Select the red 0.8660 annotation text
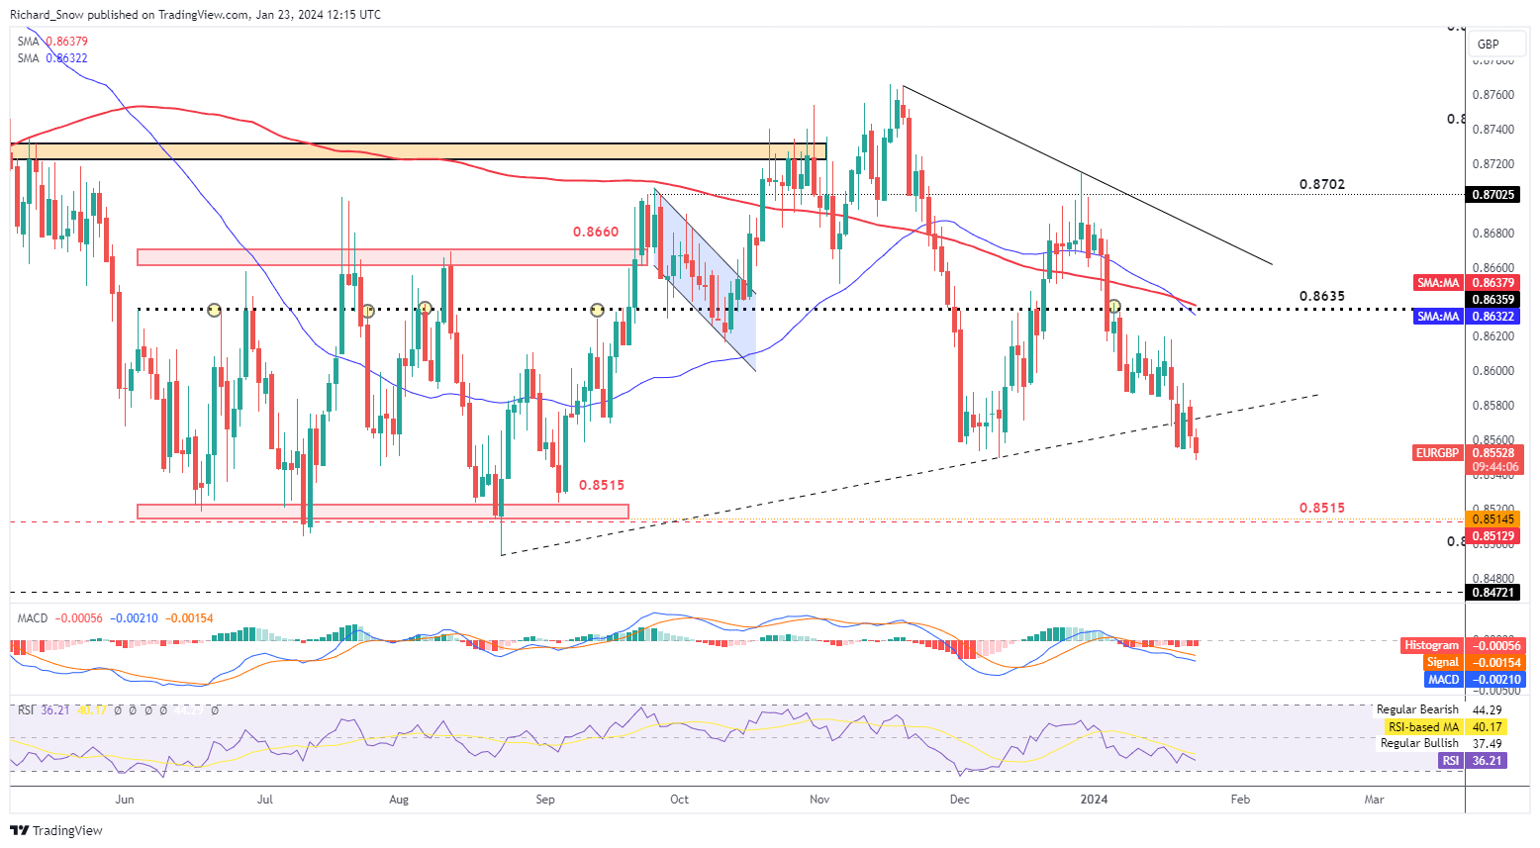This screenshot has width=1540, height=848. (x=596, y=233)
